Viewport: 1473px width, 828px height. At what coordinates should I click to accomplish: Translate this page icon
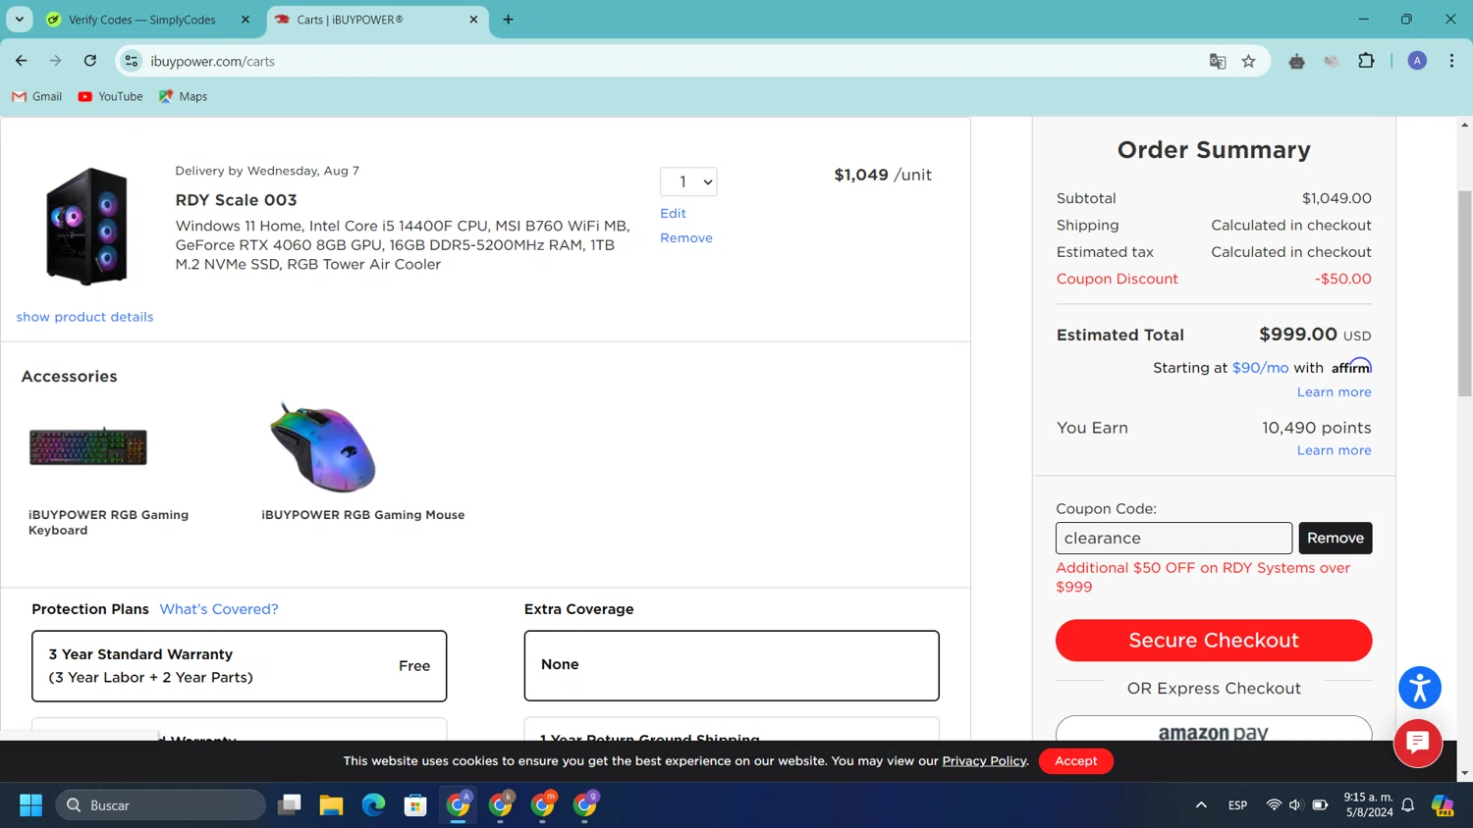coord(1218,61)
